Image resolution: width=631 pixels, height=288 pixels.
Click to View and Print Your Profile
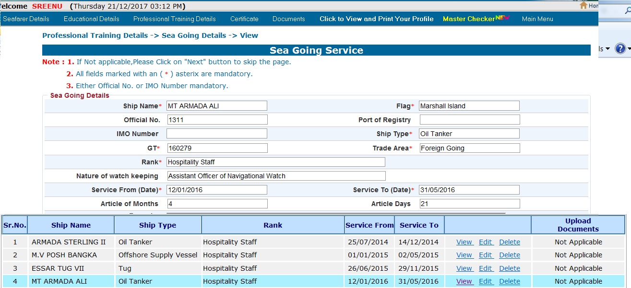pos(376,19)
